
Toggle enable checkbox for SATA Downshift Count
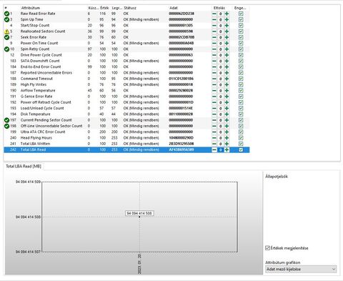241,61
